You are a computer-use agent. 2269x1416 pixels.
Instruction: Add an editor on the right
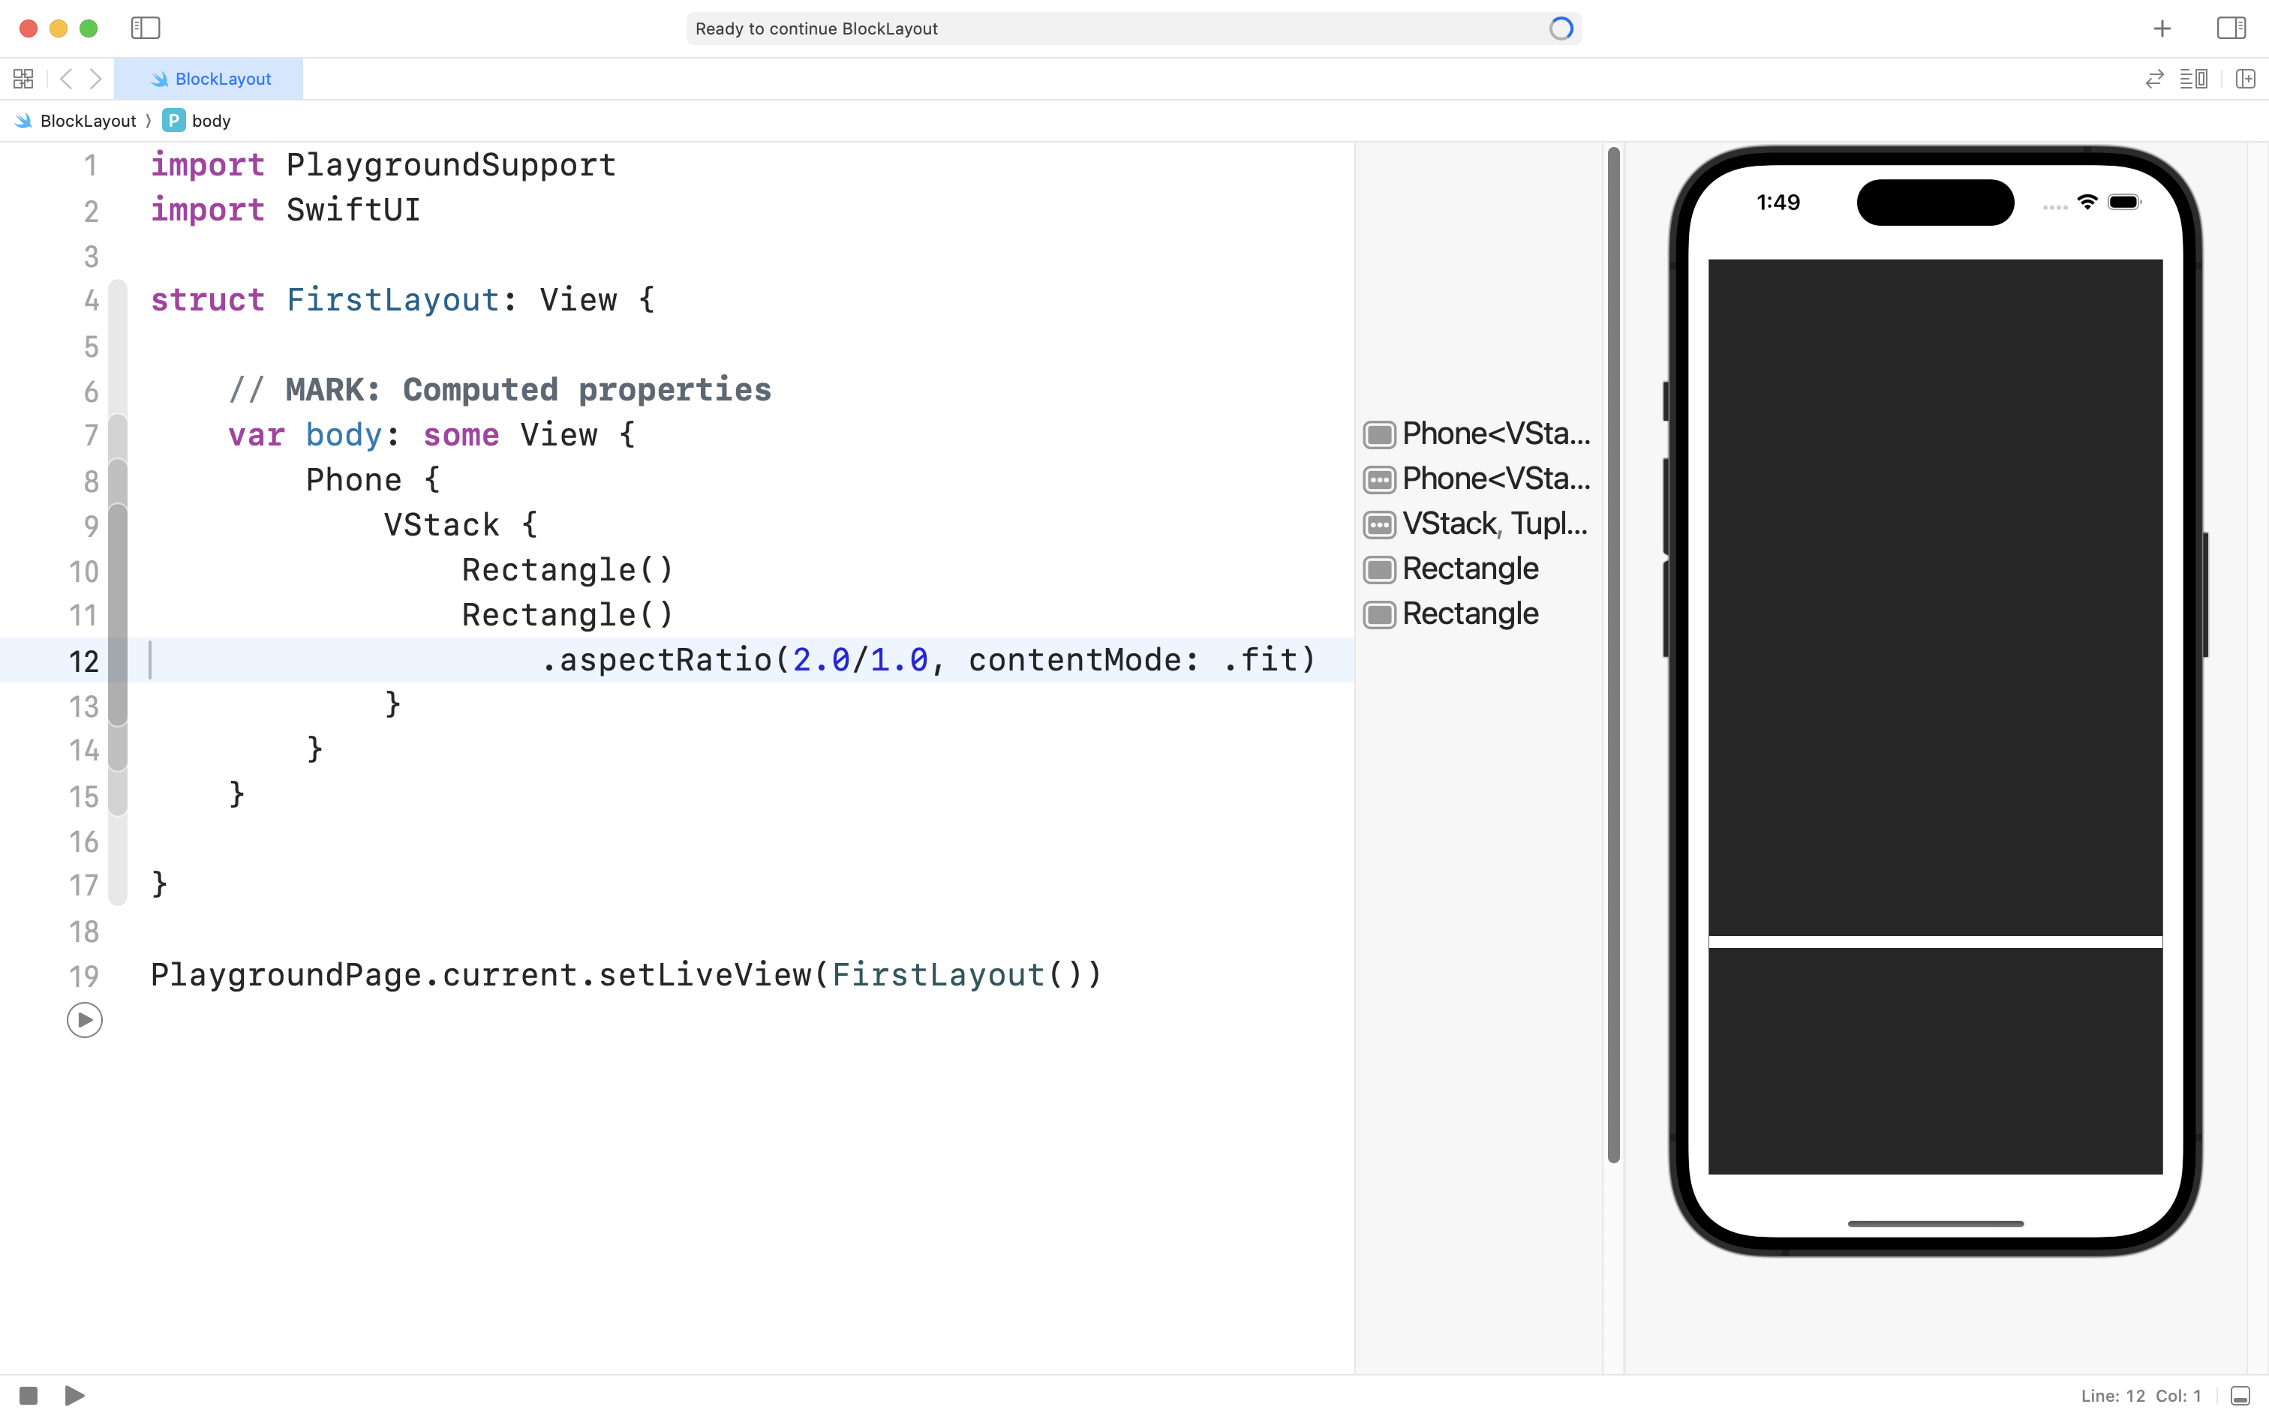[x=2245, y=79]
